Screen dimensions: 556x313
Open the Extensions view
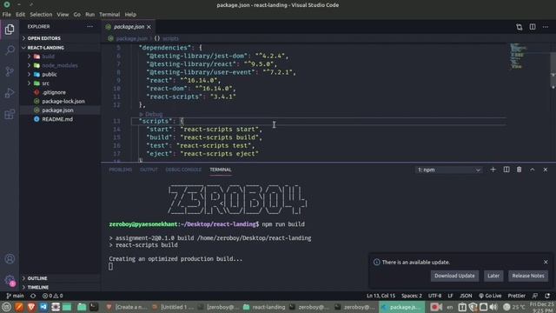point(10,114)
